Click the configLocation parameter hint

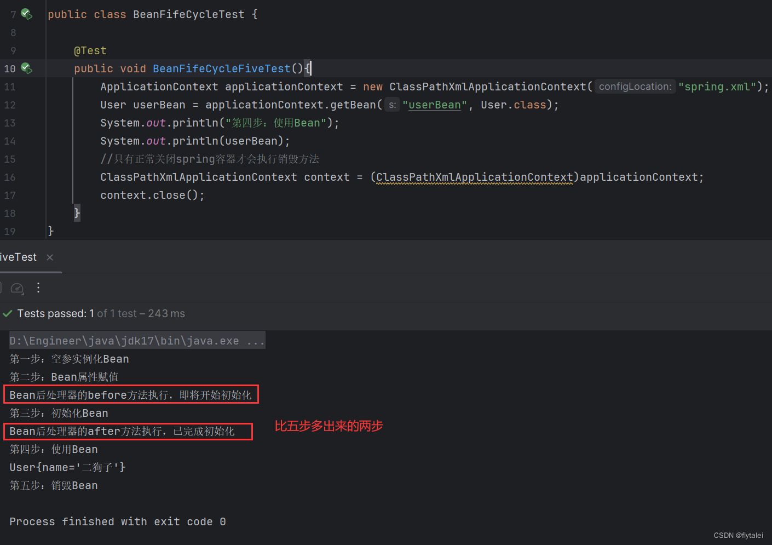tap(635, 87)
